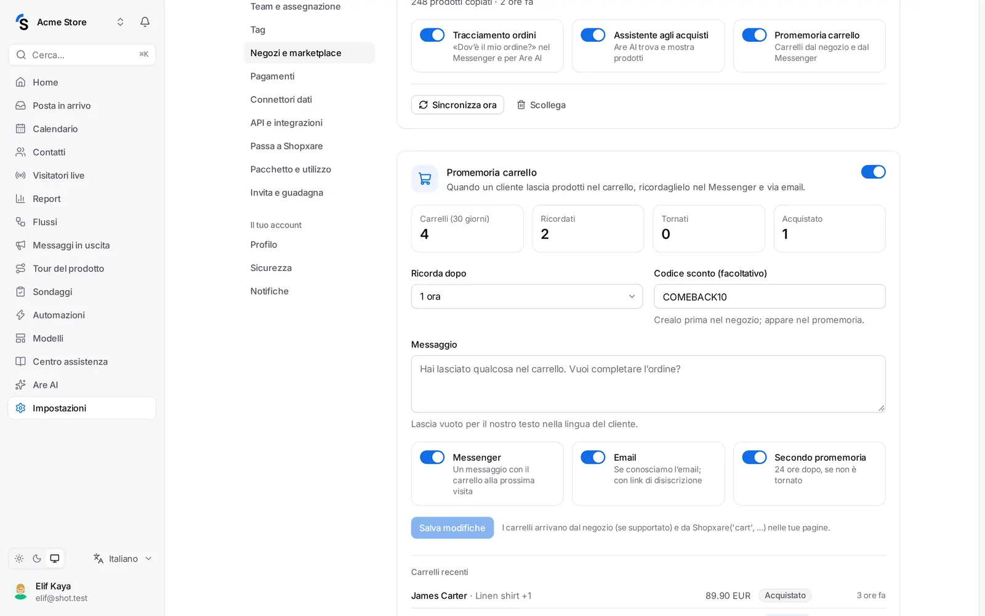Screen dimensions: 985x616
Task: Open Tour del prodotto icon
Action: 20,269
